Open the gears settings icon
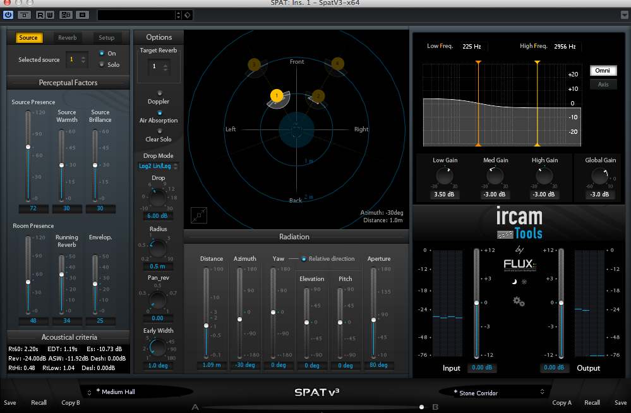Screen dimensions: 631x413 [x=519, y=301]
